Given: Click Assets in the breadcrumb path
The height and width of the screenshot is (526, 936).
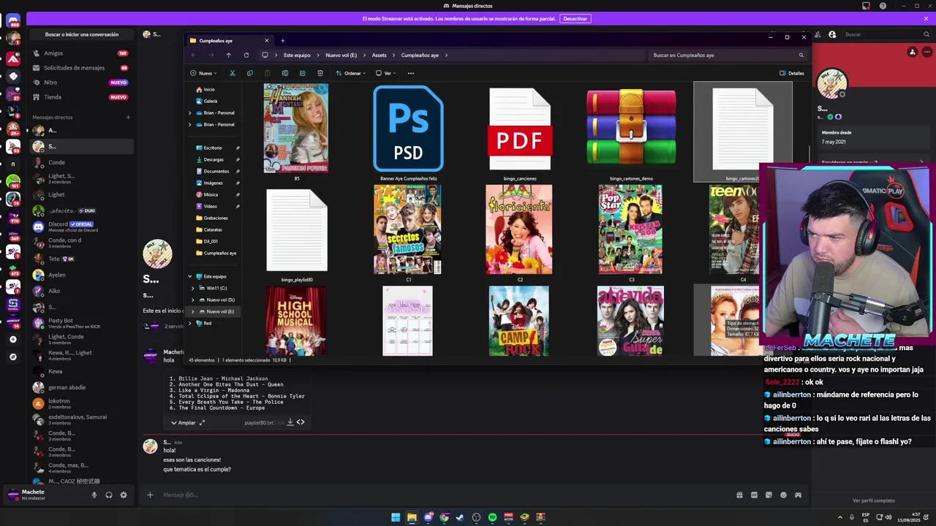Looking at the screenshot, I should pos(379,55).
